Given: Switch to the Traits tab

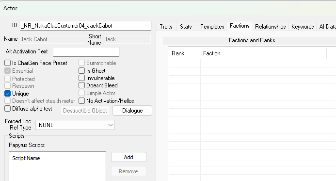Looking at the screenshot, I should (166, 27).
